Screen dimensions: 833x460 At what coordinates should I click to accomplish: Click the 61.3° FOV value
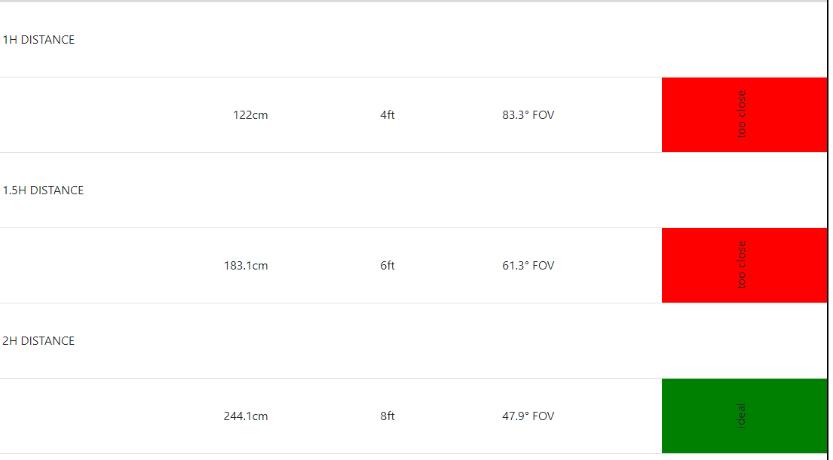528,266
